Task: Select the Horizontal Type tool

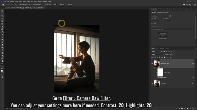Action: coord(2,53)
